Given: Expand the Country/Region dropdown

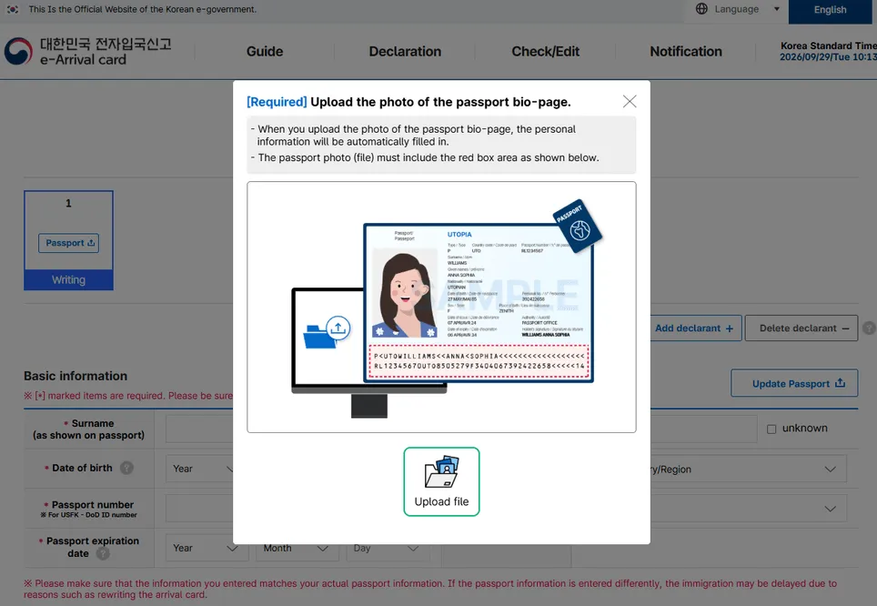Looking at the screenshot, I should [749, 469].
